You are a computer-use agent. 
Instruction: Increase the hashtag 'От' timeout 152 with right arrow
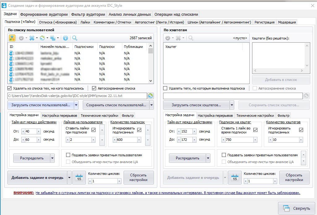click(x=194, y=131)
